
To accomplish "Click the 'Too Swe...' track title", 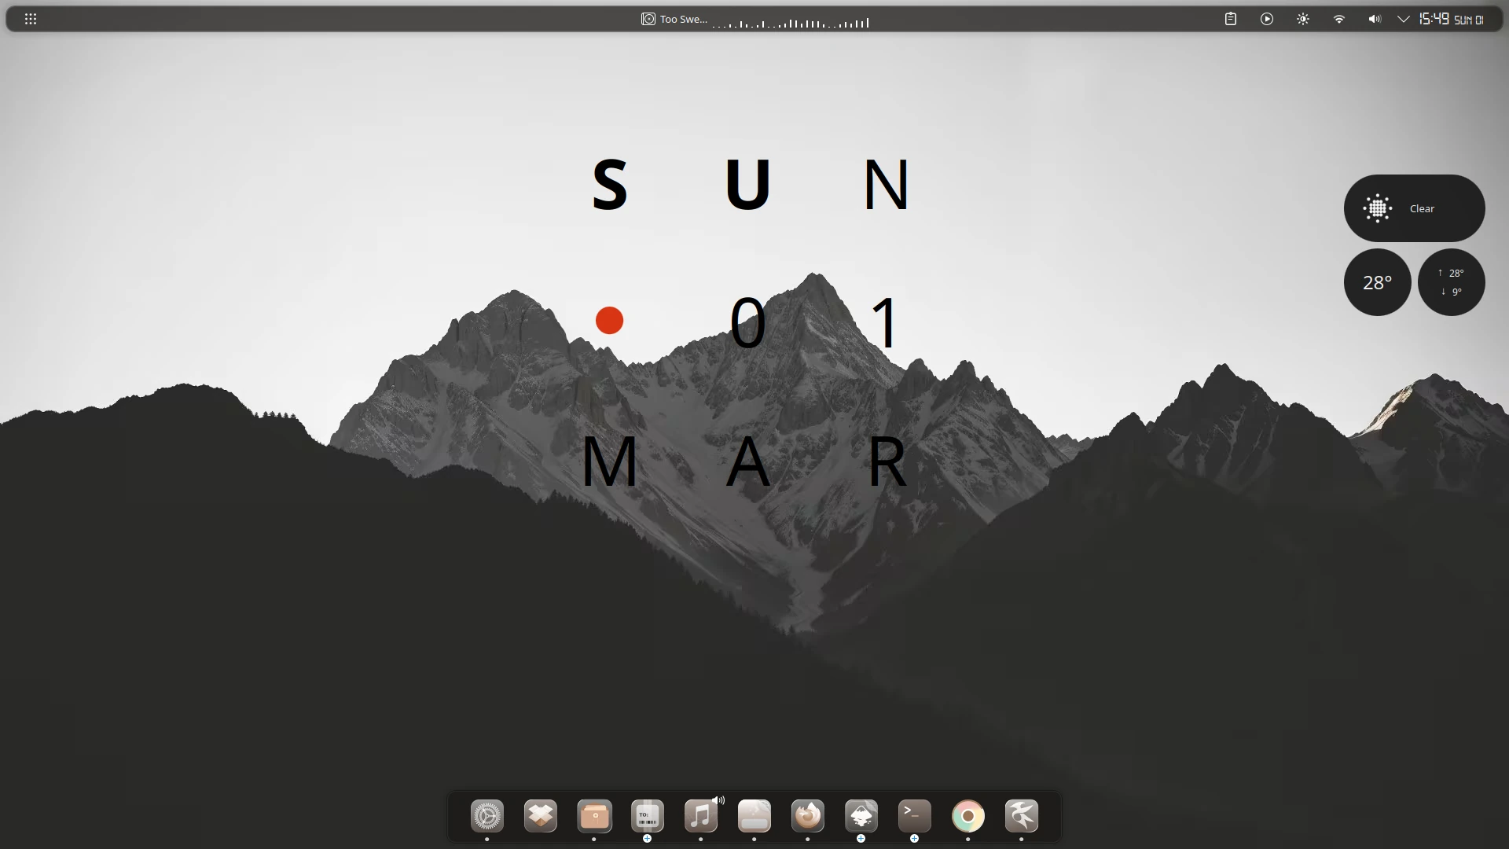I will [682, 19].
